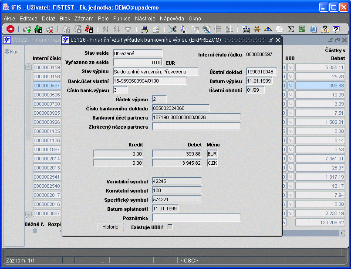Click the magnifier search icon
The width and height of the screenshot is (351, 269).
(x=206, y=29)
